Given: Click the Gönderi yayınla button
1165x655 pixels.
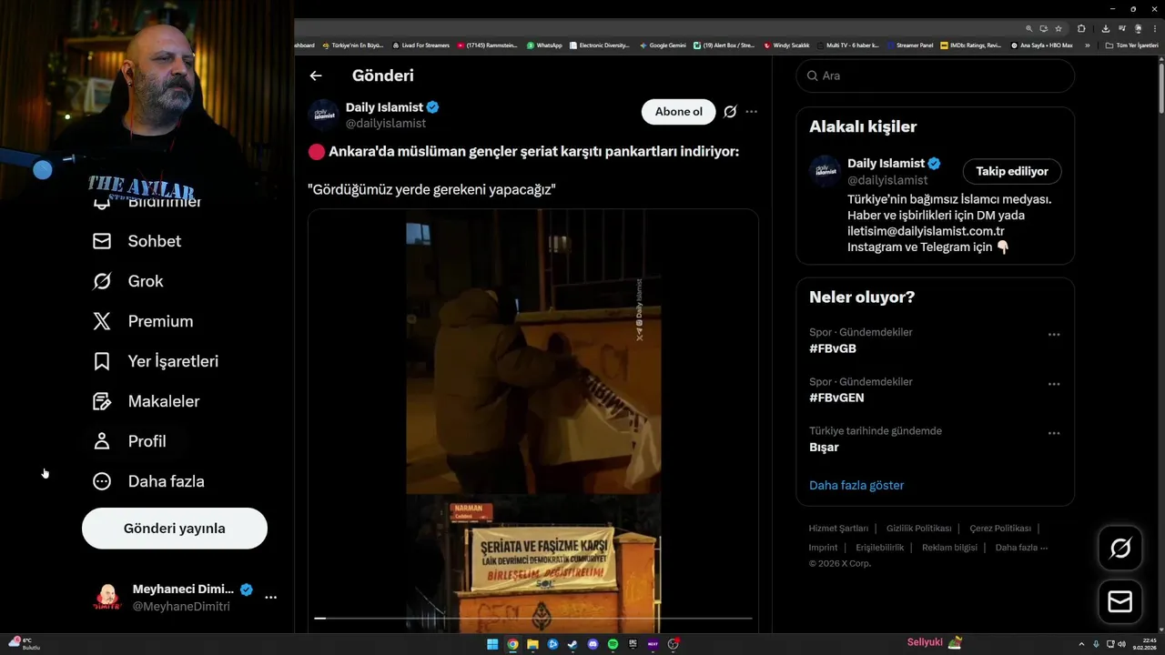Looking at the screenshot, I should (x=175, y=529).
